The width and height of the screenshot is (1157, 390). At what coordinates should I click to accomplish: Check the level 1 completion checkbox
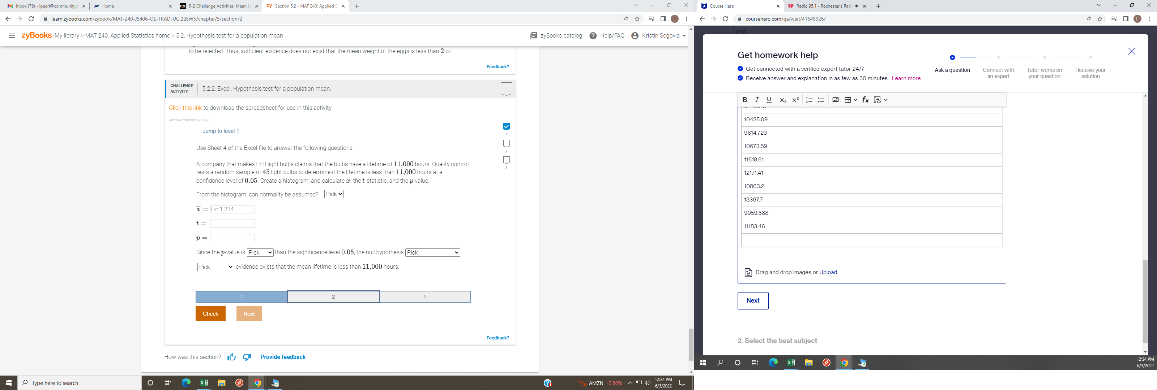point(506,126)
